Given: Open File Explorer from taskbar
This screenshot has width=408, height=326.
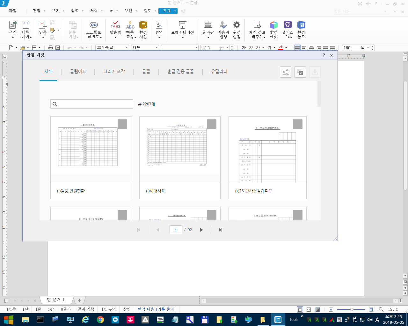Looking at the screenshot, I should 25,320.
